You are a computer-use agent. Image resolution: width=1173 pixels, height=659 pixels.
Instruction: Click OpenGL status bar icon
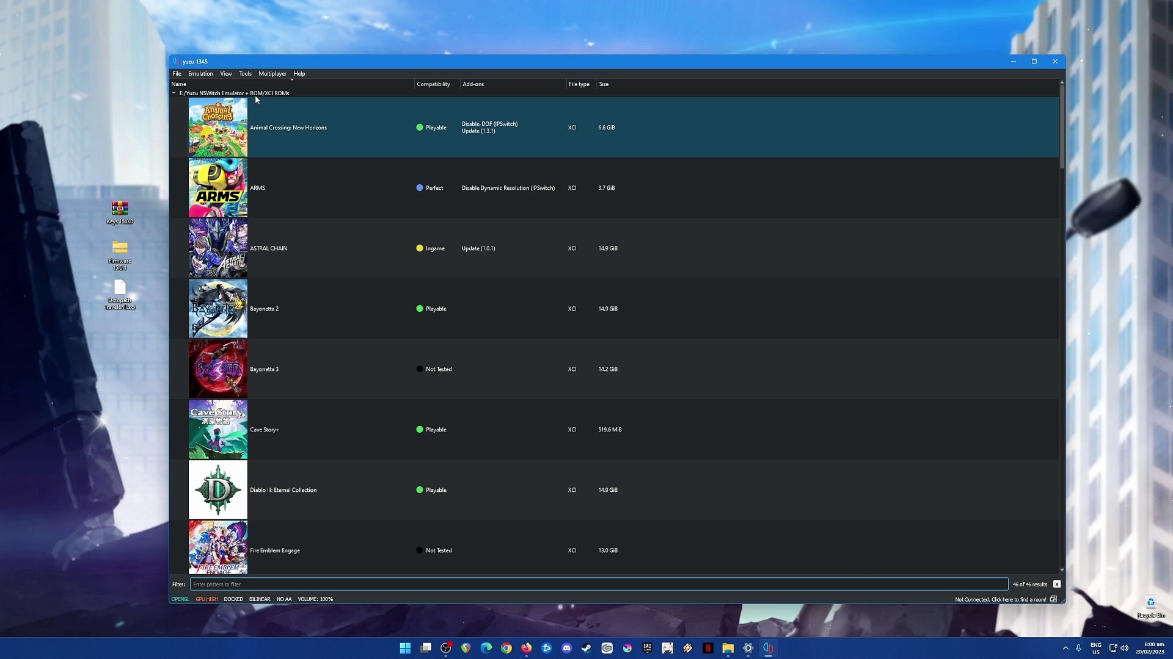[180, 599]
